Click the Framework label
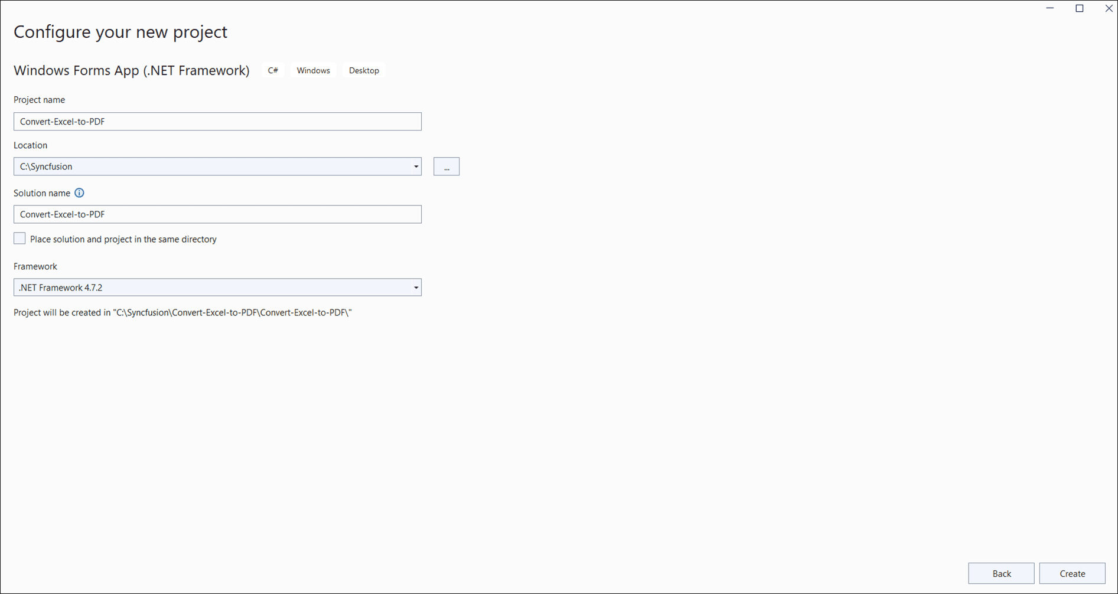The image size is (1118, 594). [x=35, y=266]
